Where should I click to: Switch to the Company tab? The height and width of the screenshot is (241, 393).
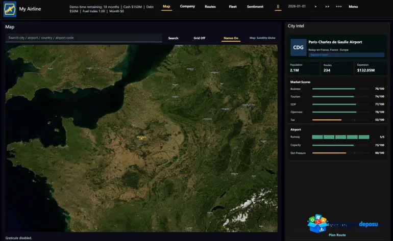pyautogui.click(x=187, y=7)
